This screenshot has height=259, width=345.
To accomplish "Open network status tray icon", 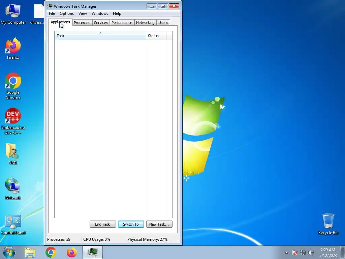I will (303, 253).
